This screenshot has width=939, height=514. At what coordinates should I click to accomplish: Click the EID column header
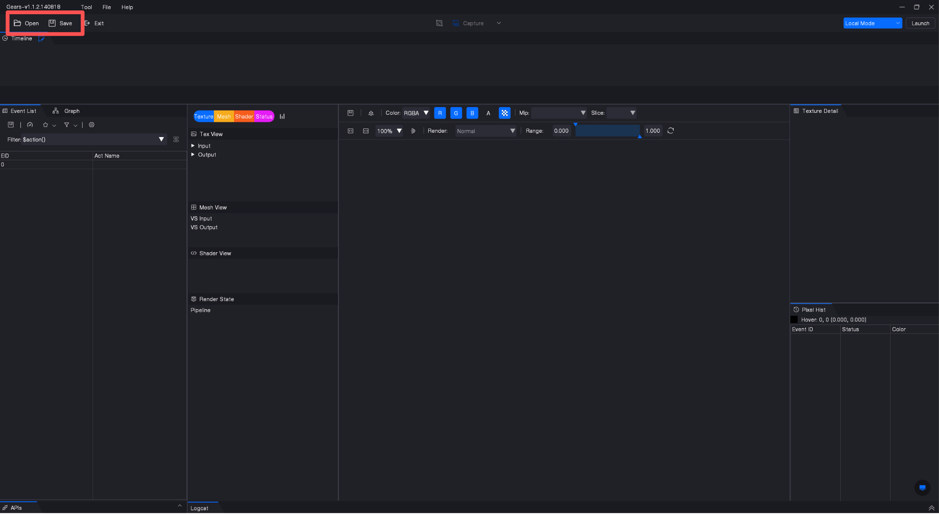click(46, 156)
